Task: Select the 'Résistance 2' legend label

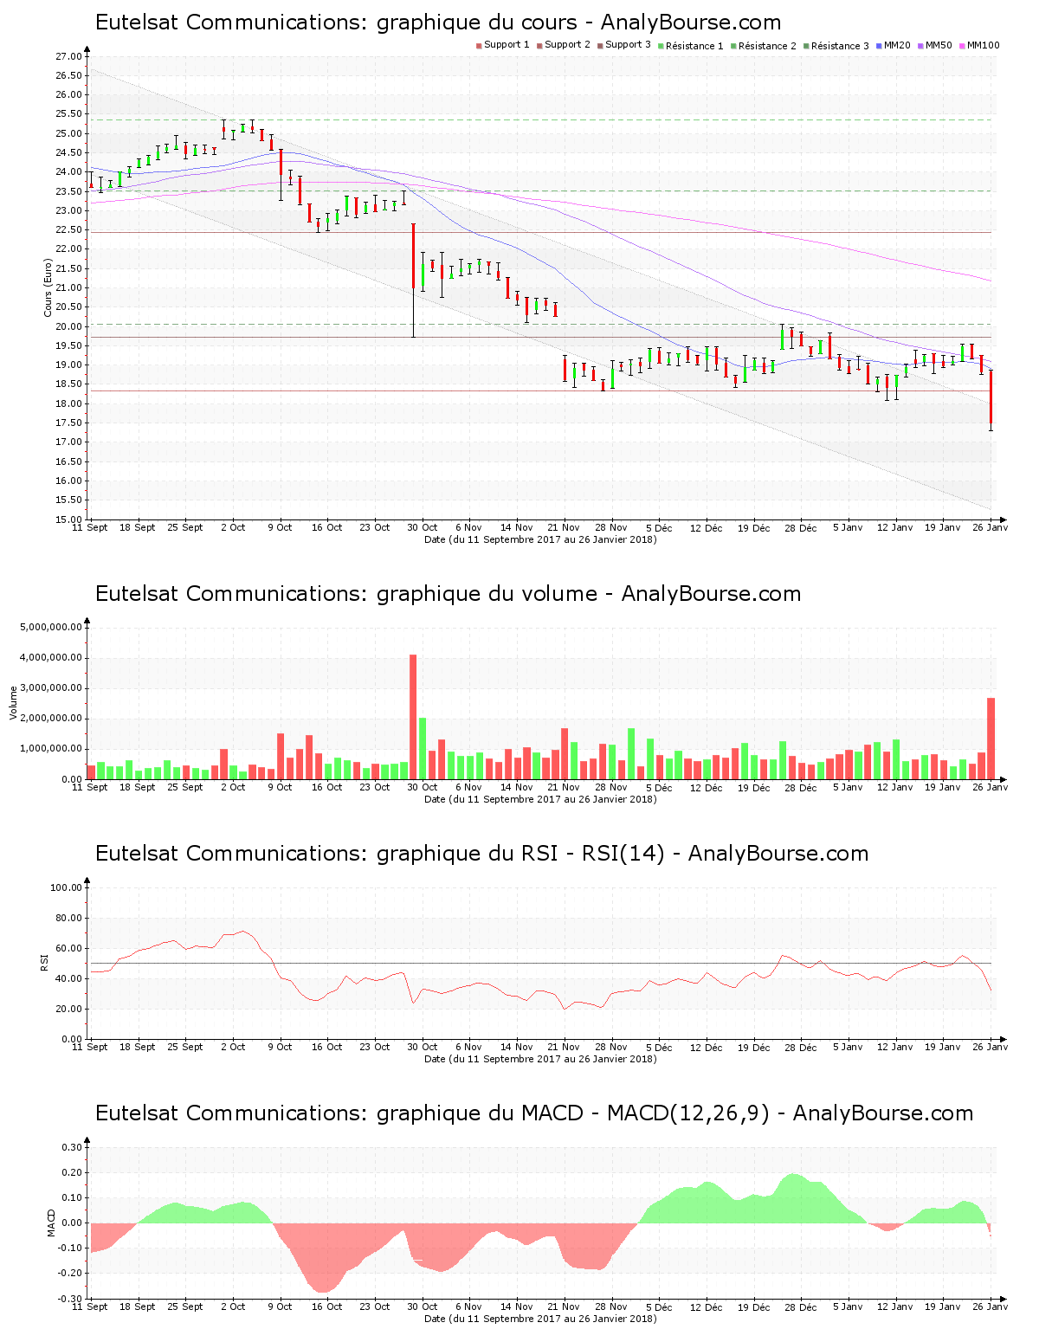Action: click(x=767, y=46)
